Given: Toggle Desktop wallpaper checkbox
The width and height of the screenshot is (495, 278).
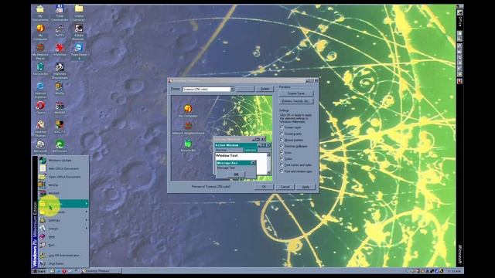Looking at the screenshot, I should 282,146.
